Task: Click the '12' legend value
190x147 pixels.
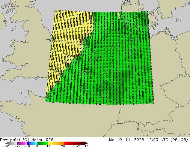Action: click(49, 146)
